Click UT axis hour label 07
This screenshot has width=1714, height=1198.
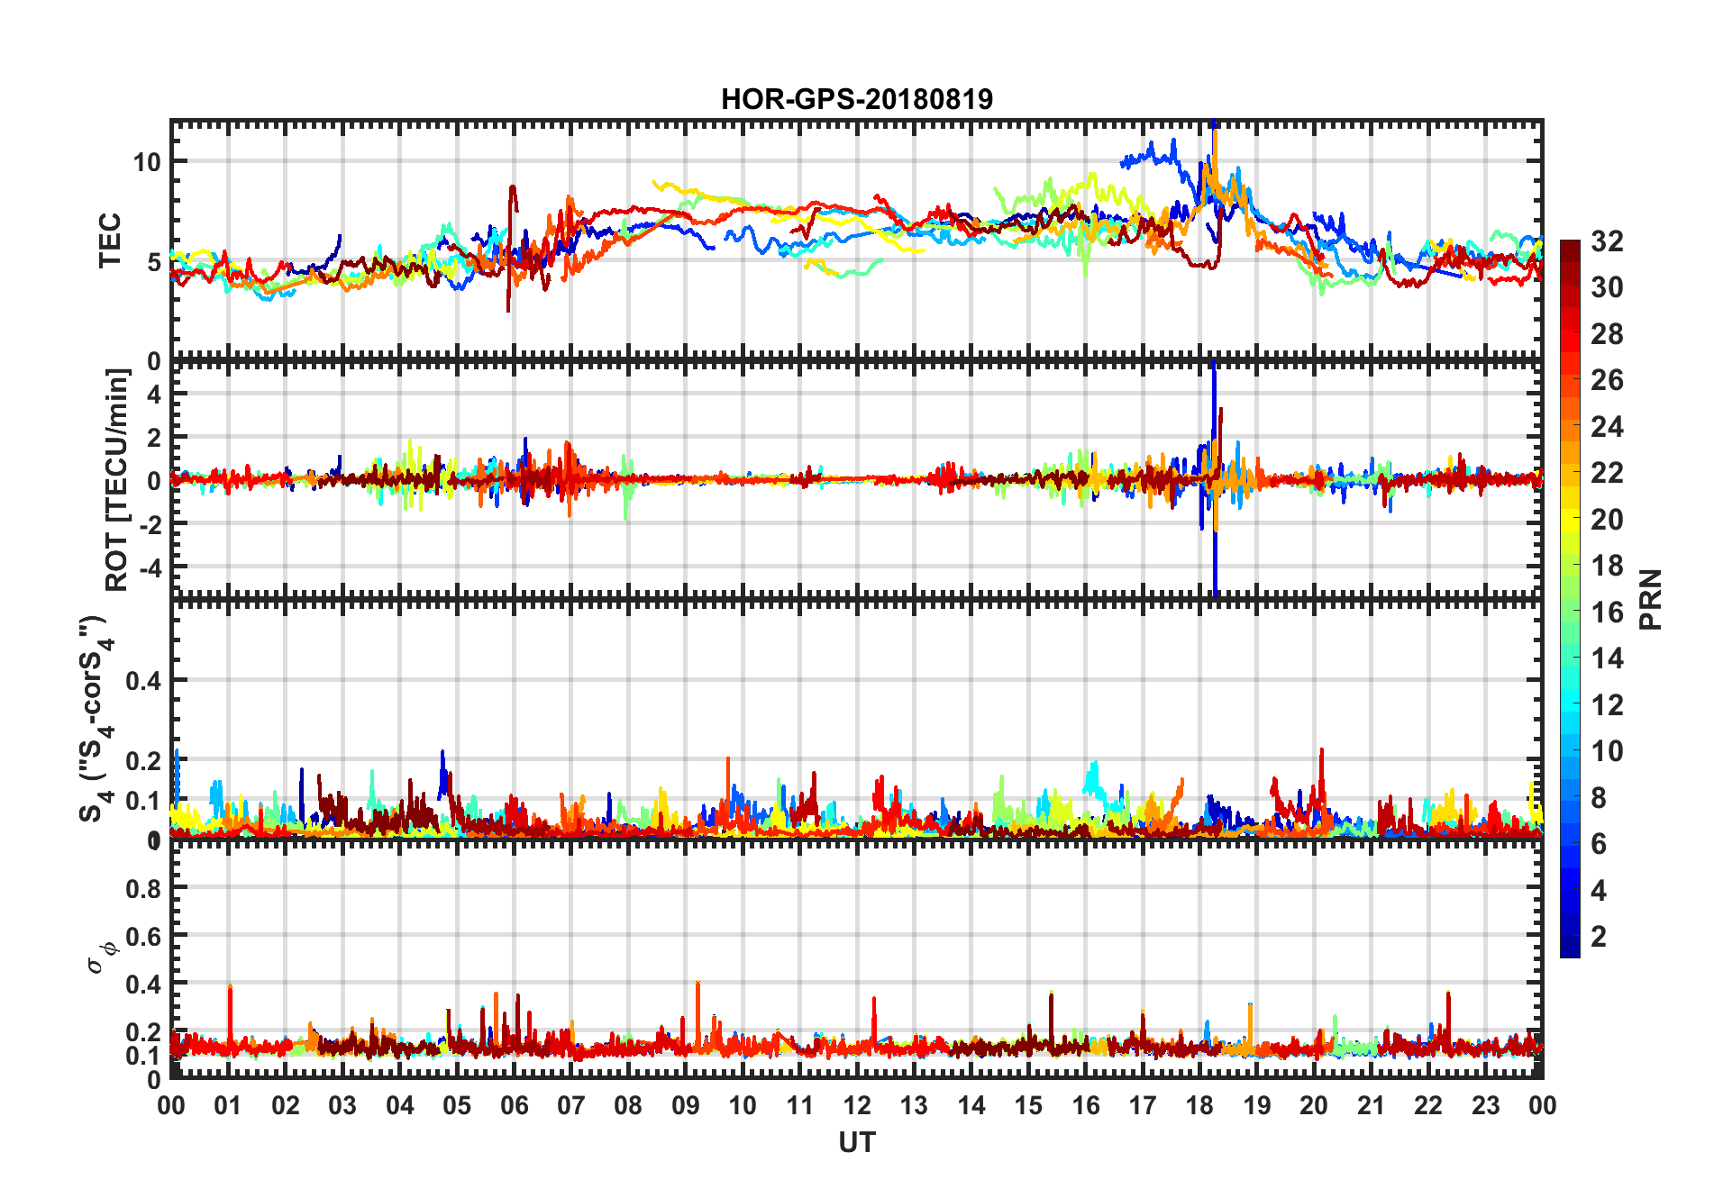(571, 1105)
